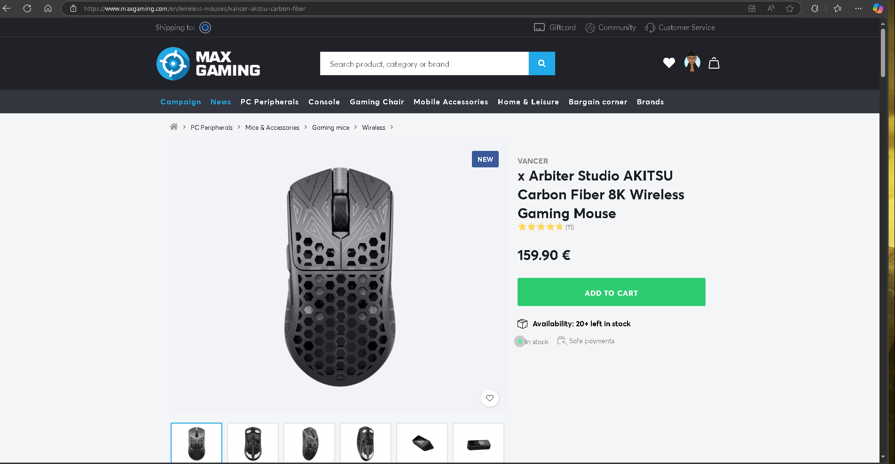
Task: Open the browser extensions puzzle icon
Action: [x=815, y=8]
